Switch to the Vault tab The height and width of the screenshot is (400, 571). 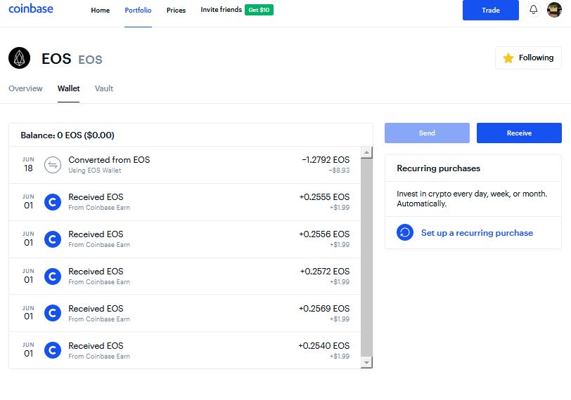pos(104,88)
